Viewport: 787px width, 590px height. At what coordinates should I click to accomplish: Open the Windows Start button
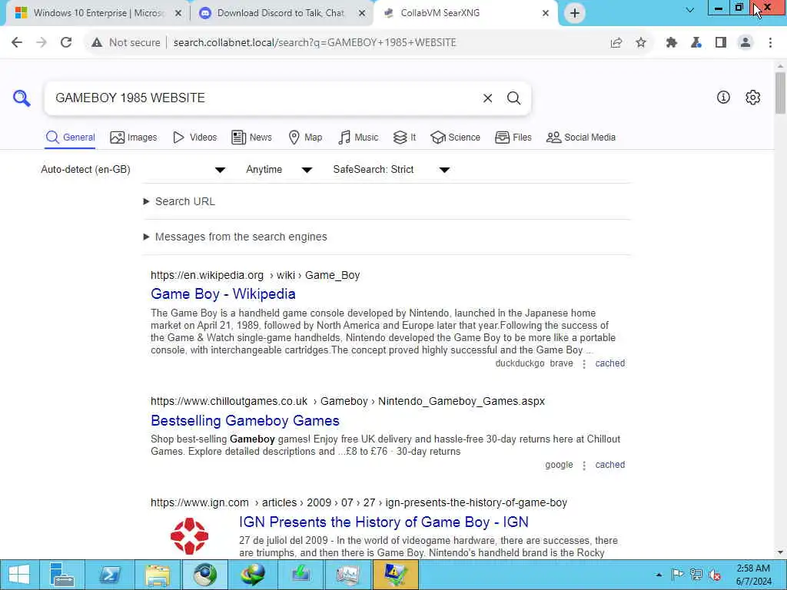click(x=19, y=575)
